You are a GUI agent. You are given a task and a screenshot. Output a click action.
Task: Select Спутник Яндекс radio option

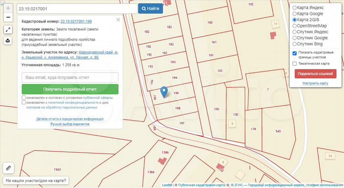click(294, 32)
